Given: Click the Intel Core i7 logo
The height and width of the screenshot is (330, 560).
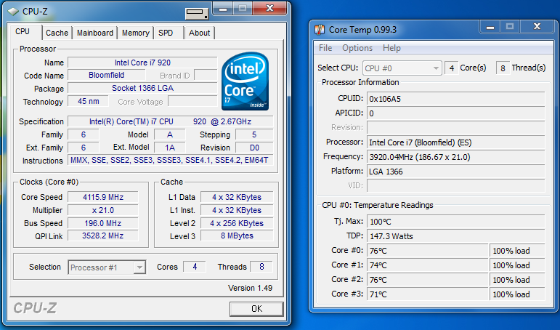Looking at the screenshot, I should (x=245, y=81).
